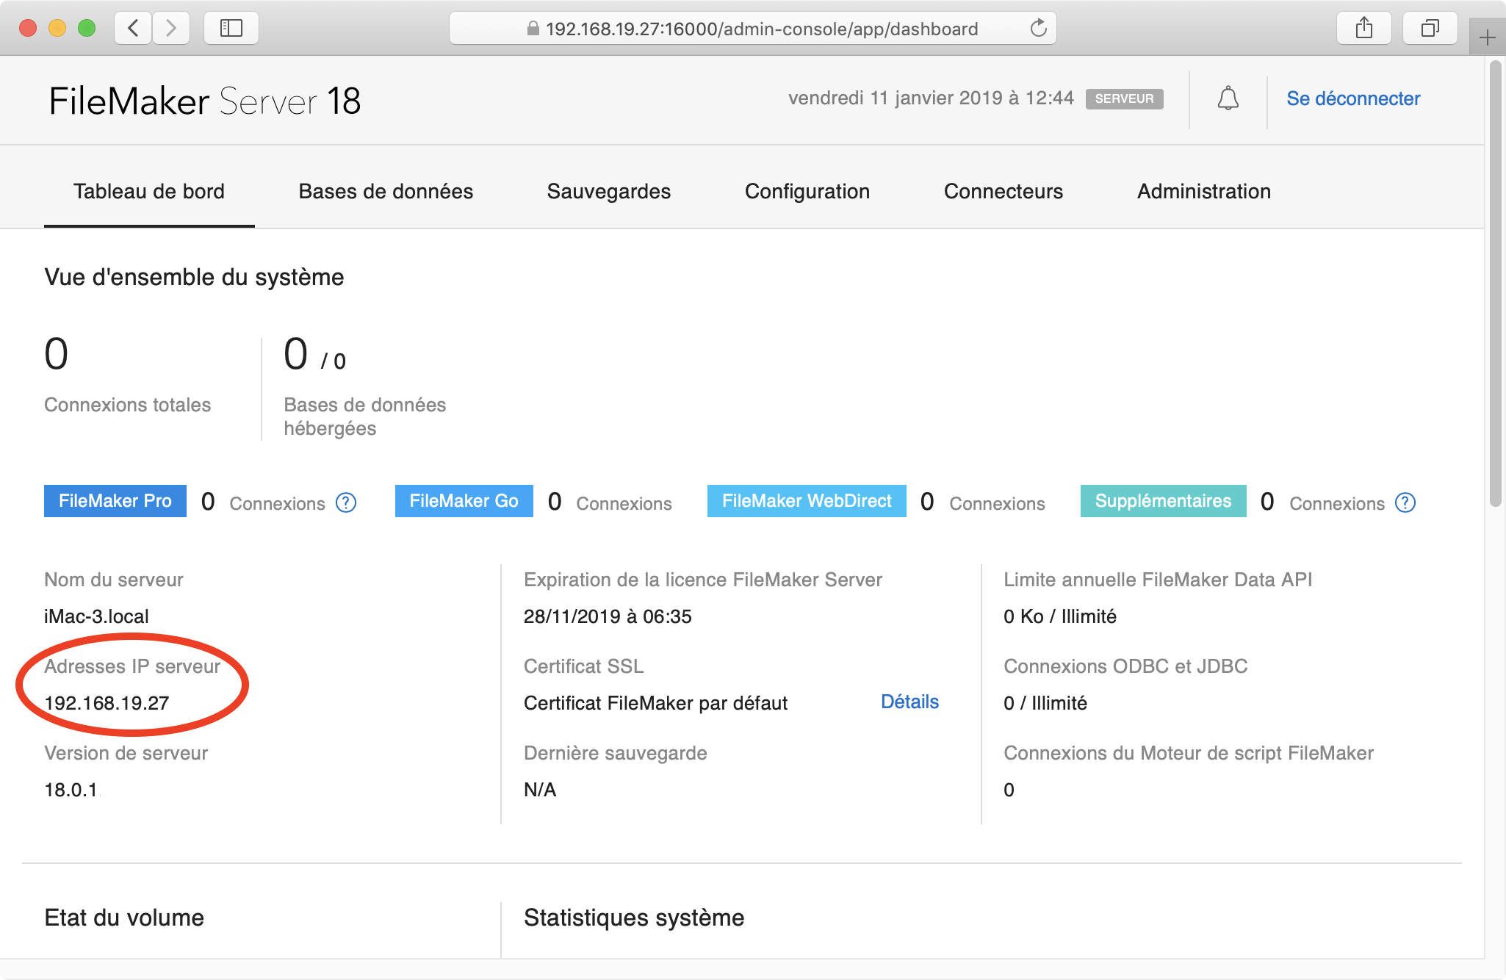Screen dimensions: 1506x980
Task: Click the Certificat SSL label
Action: pyautogui.click(x=584, y=666)
